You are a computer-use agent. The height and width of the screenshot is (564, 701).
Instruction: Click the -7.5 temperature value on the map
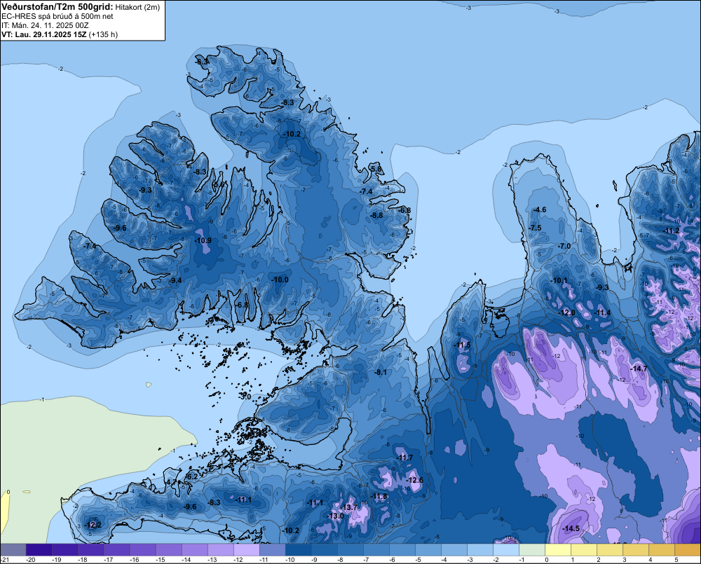[x=535, y=228]
